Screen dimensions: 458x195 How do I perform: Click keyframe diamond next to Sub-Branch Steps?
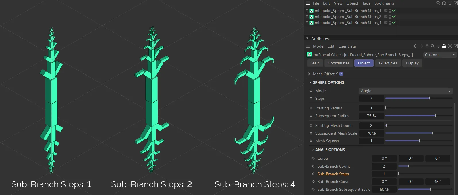[313, 174]
